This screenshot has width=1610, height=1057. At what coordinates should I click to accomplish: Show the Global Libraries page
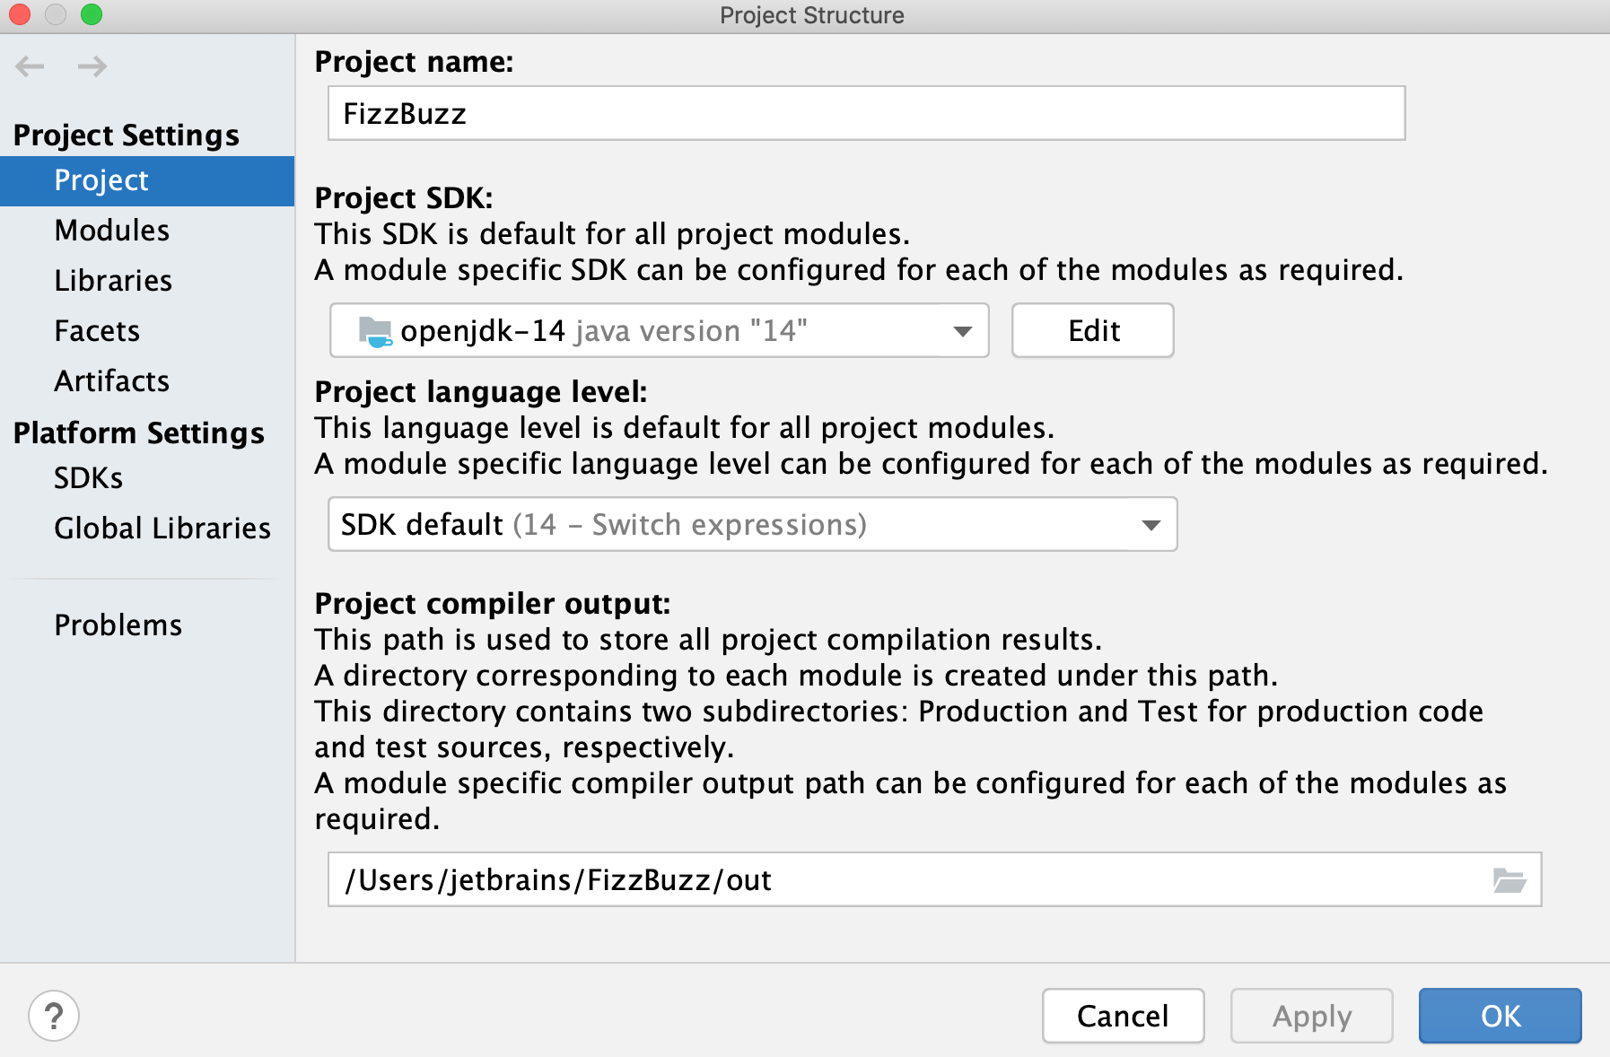[x=162, y=528]
